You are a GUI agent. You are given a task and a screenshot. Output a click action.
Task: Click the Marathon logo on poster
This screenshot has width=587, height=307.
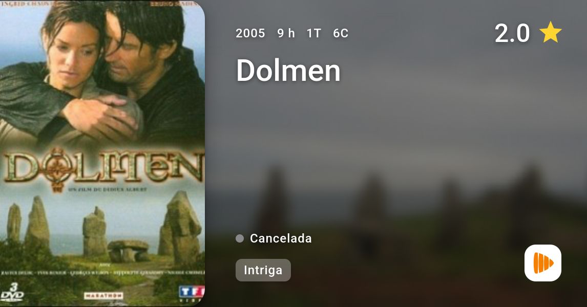tap(103, 296)
